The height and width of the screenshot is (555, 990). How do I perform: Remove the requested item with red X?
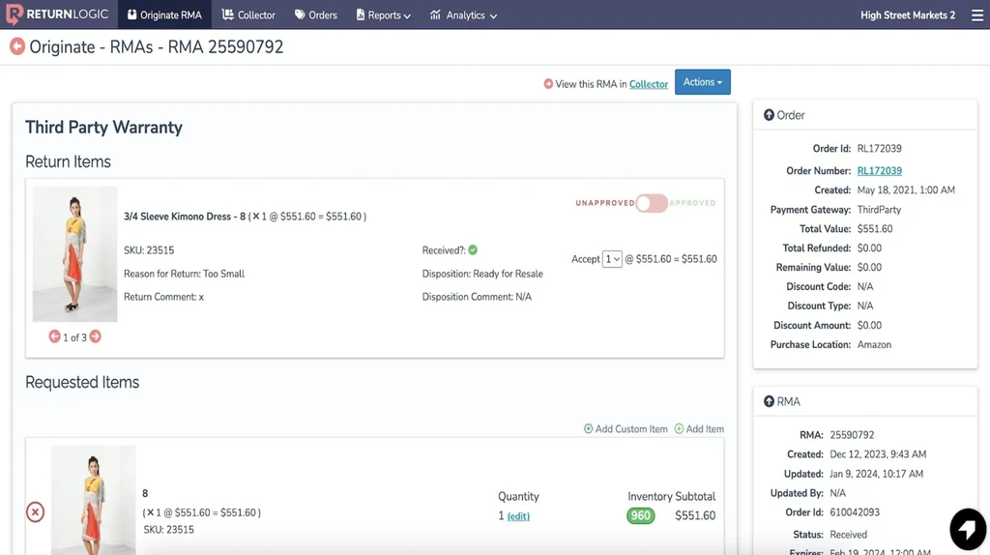(36, 511)
